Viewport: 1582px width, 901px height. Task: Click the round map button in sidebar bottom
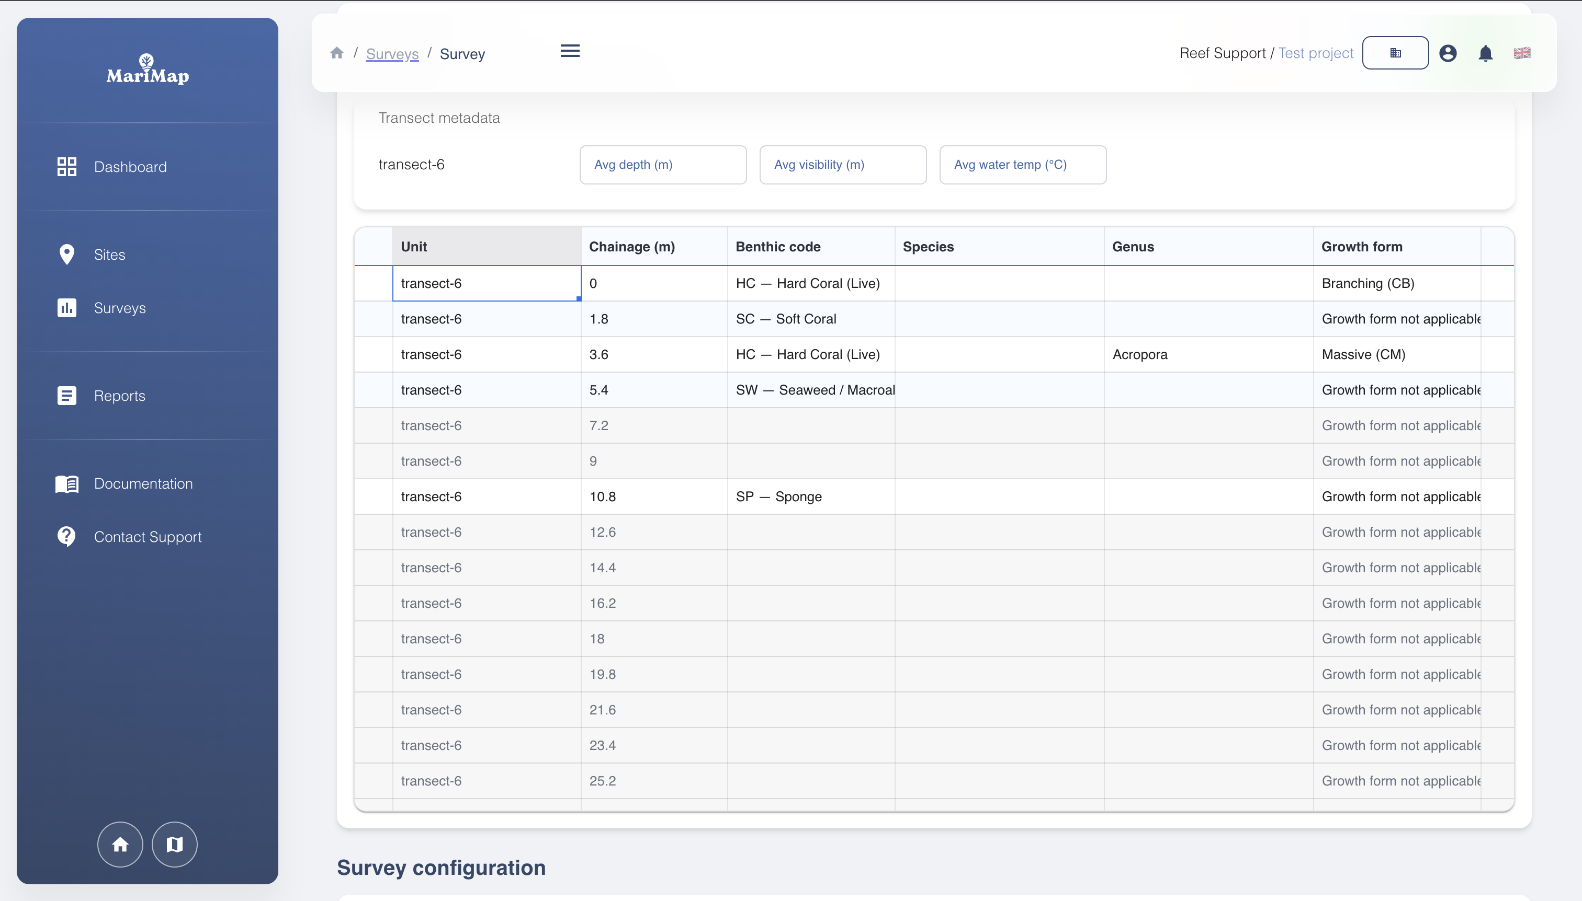coord(175,844)
